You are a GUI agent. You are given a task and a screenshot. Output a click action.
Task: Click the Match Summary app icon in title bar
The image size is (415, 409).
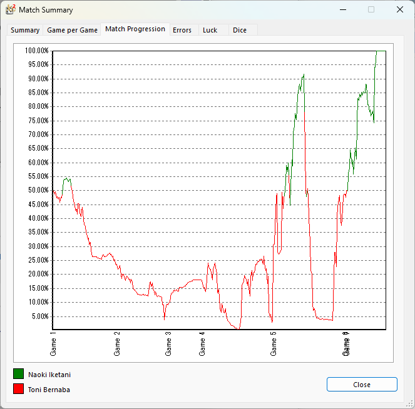[x=11, y=10]
